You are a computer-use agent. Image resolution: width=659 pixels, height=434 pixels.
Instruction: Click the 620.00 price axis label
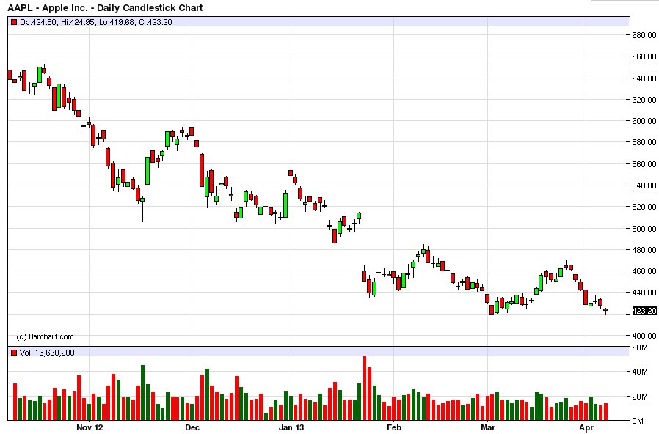pos(644,100)
